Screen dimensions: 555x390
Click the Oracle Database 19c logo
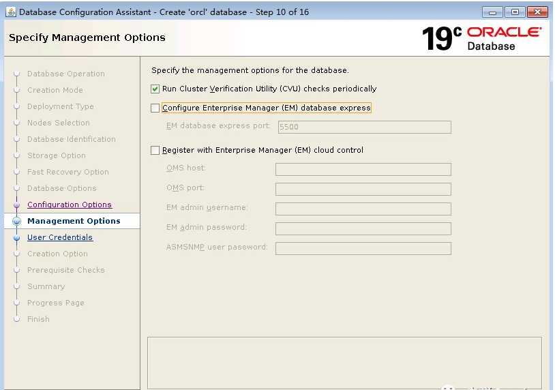pyautogui.click(x=482, y=38)
